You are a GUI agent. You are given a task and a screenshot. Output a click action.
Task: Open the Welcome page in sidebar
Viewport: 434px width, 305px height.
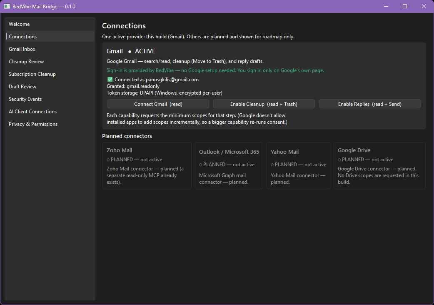[50, 24]
